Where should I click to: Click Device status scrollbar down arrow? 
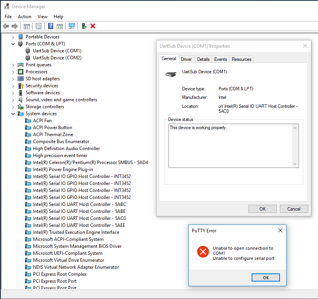[295, 164]
